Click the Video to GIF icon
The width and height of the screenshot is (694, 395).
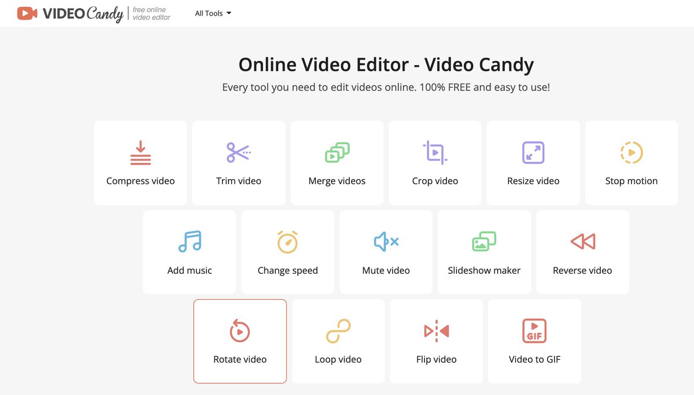pyautogui.click(x=534, y=331)
